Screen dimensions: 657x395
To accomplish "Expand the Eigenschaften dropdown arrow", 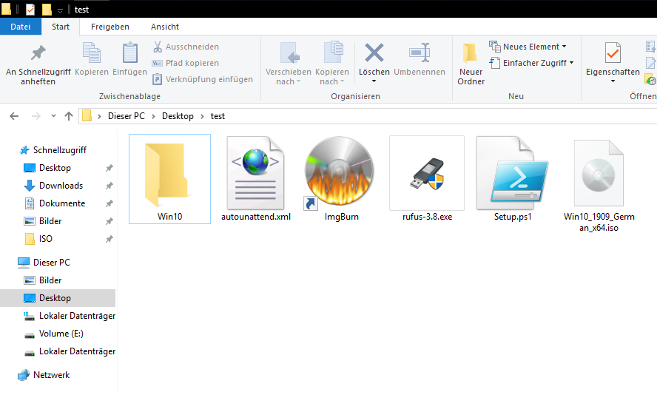I will [x=613, y=81].
